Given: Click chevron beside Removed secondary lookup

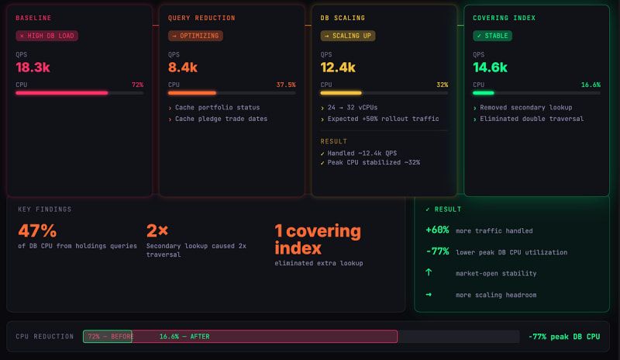Looking at the screenshot, I should coord(475,108).
